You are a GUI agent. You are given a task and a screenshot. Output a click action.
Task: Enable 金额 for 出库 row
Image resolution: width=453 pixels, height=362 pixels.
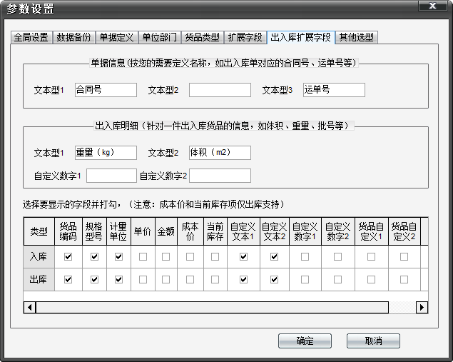[166, 280]
